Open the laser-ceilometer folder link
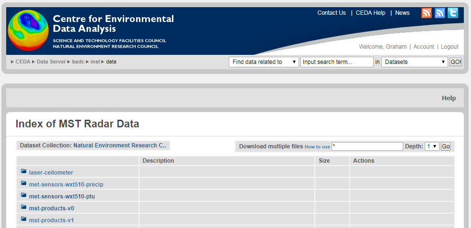Viewport: 471px width, 228px height. (51, 173)
